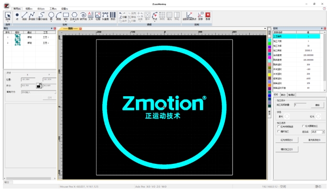Add a Barcode (条码) object

[113, 16]
